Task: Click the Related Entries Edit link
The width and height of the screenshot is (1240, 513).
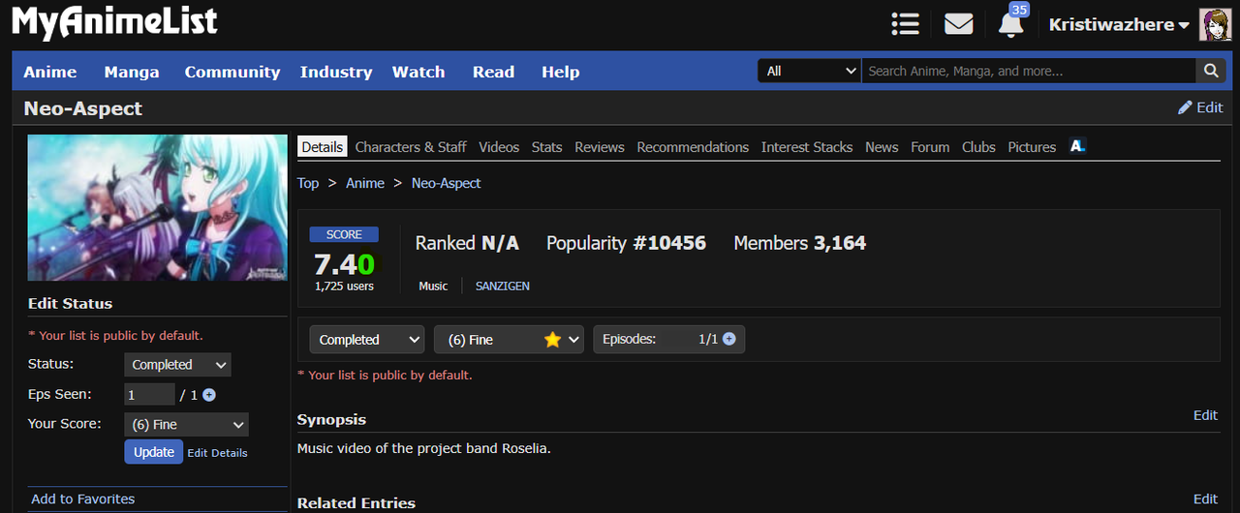Action: point(1205,499)
